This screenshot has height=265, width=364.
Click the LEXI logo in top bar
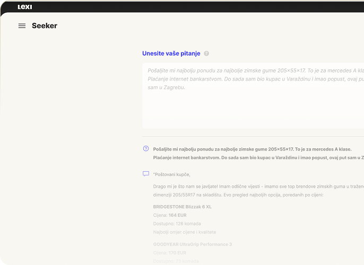[x=25, y=7]
